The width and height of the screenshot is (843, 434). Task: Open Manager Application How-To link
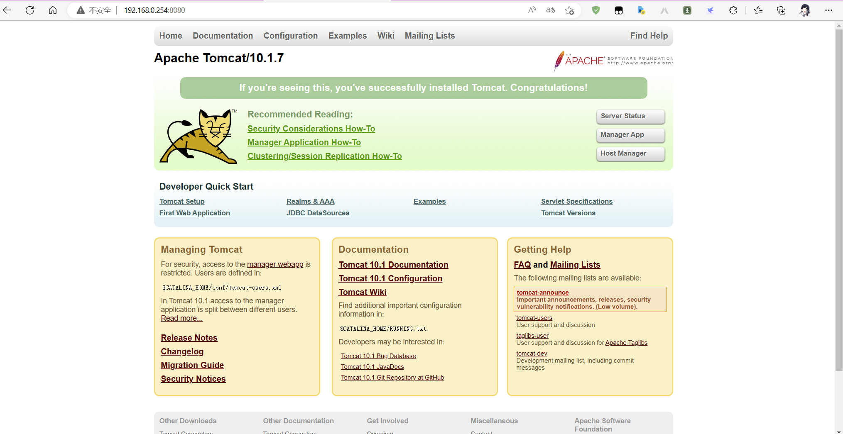(x=304, y=142)
